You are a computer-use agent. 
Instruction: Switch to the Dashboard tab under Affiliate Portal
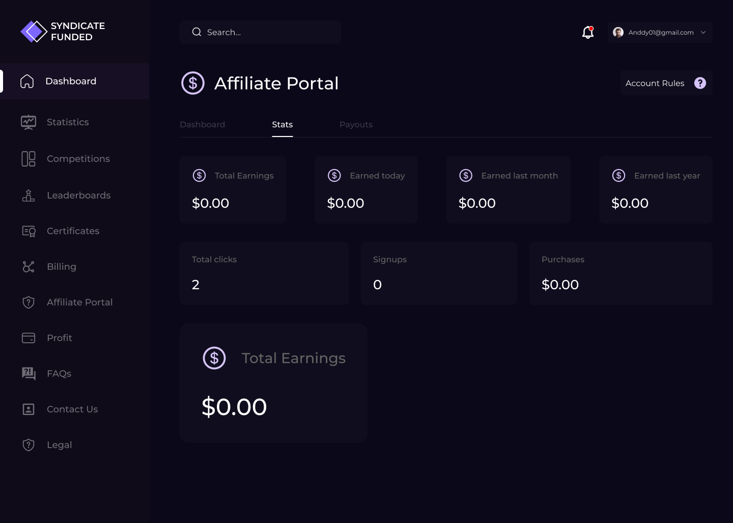[x=202, y=125]
